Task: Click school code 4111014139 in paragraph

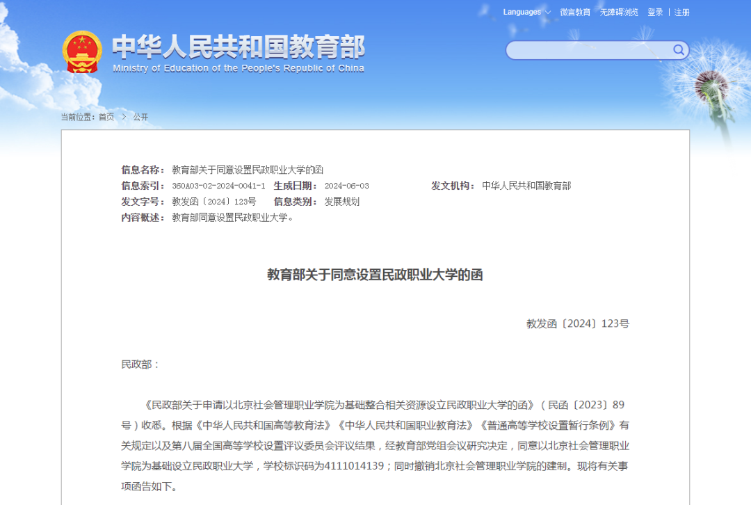Action: 354,466
